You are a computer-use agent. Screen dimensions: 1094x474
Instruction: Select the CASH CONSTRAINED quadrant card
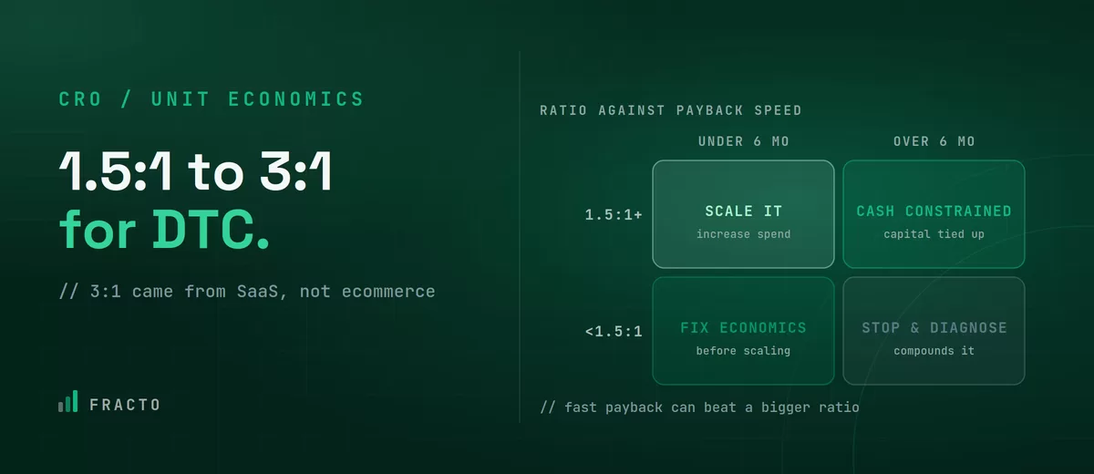pos(934,214)
